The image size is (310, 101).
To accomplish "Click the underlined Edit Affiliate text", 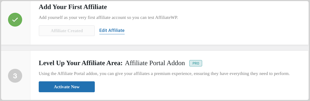I will point(112,31).
